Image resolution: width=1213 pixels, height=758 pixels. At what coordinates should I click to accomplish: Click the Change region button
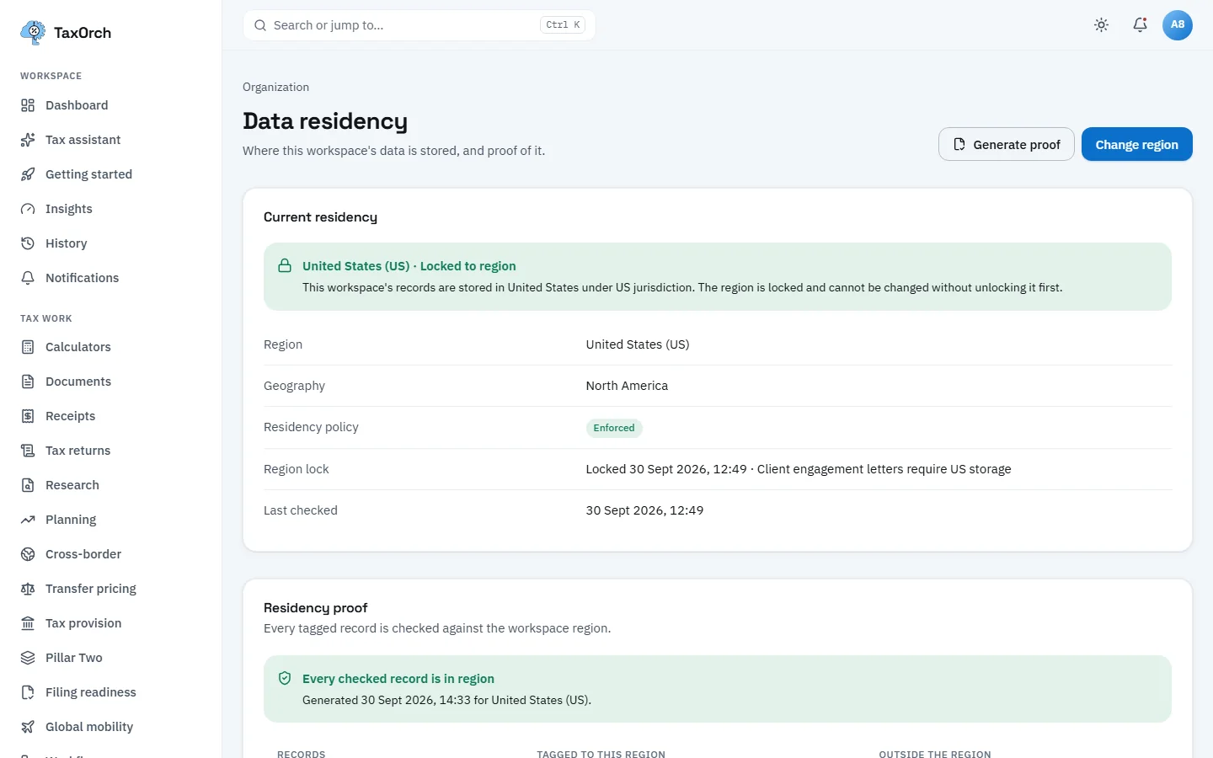(x=1136, y=144)
